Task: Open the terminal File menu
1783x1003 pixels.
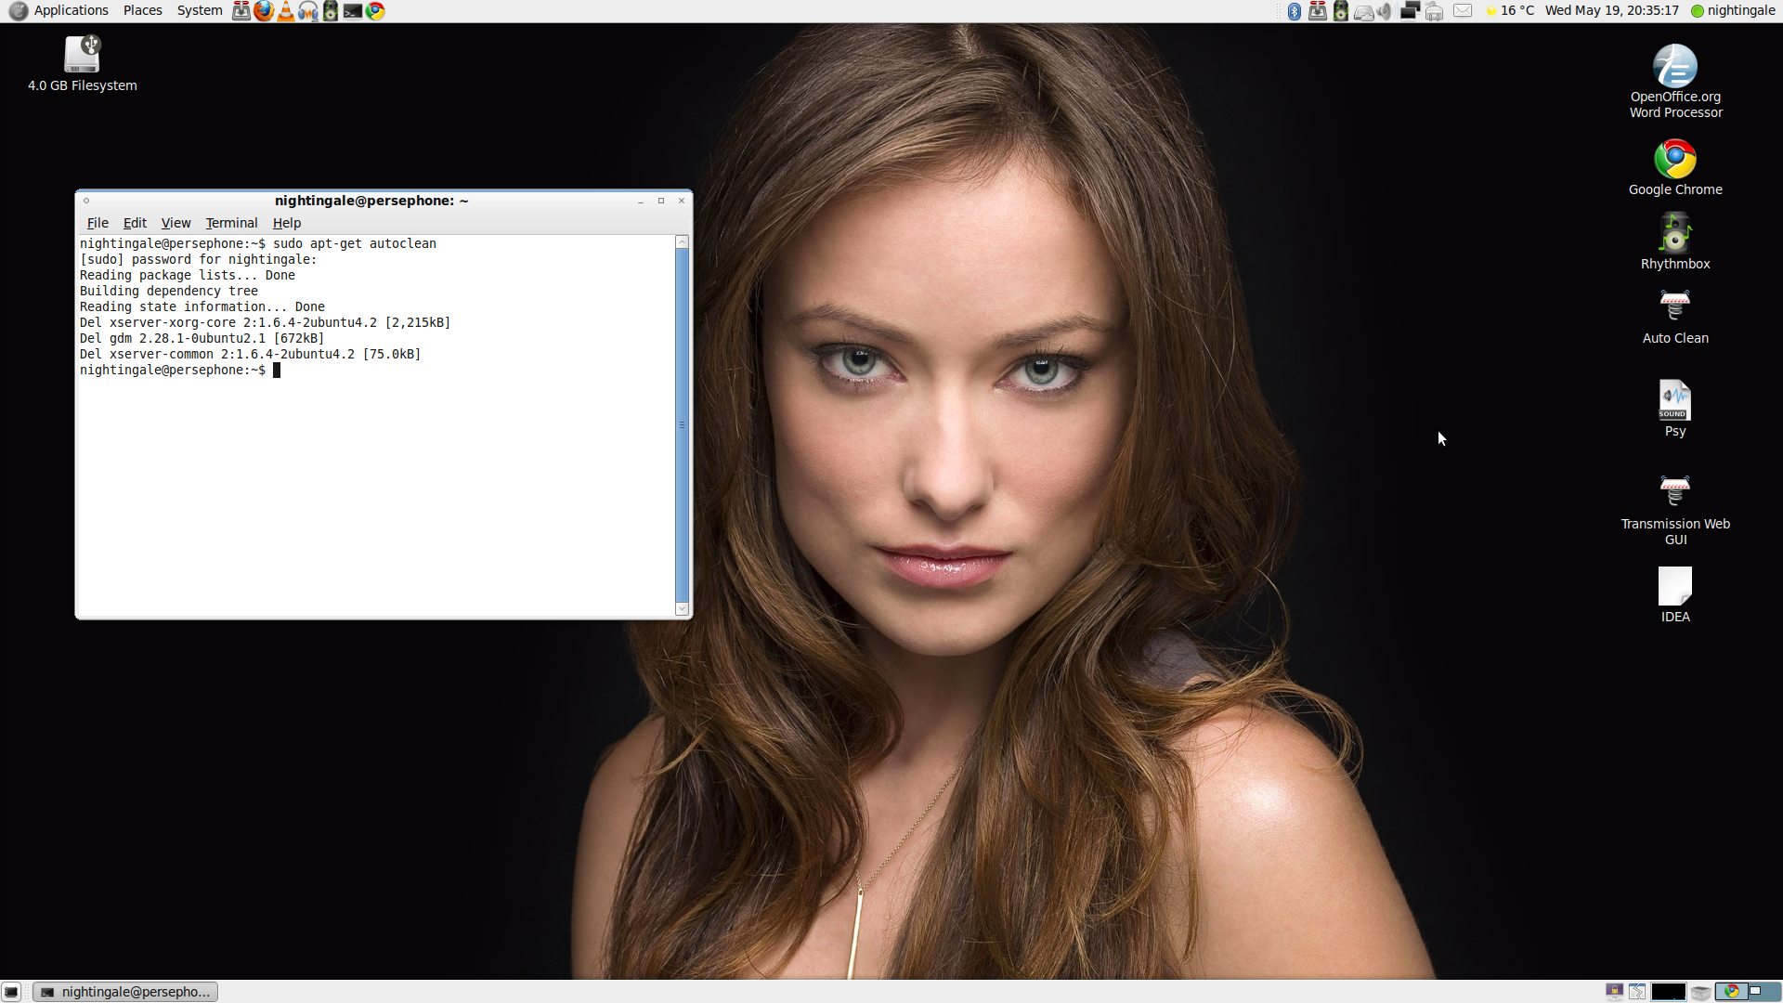Action: click(x=98, y=223)
